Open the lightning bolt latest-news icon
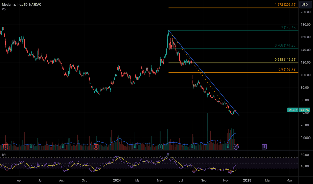Screen dimensions: 313x184 click(236, 147)
